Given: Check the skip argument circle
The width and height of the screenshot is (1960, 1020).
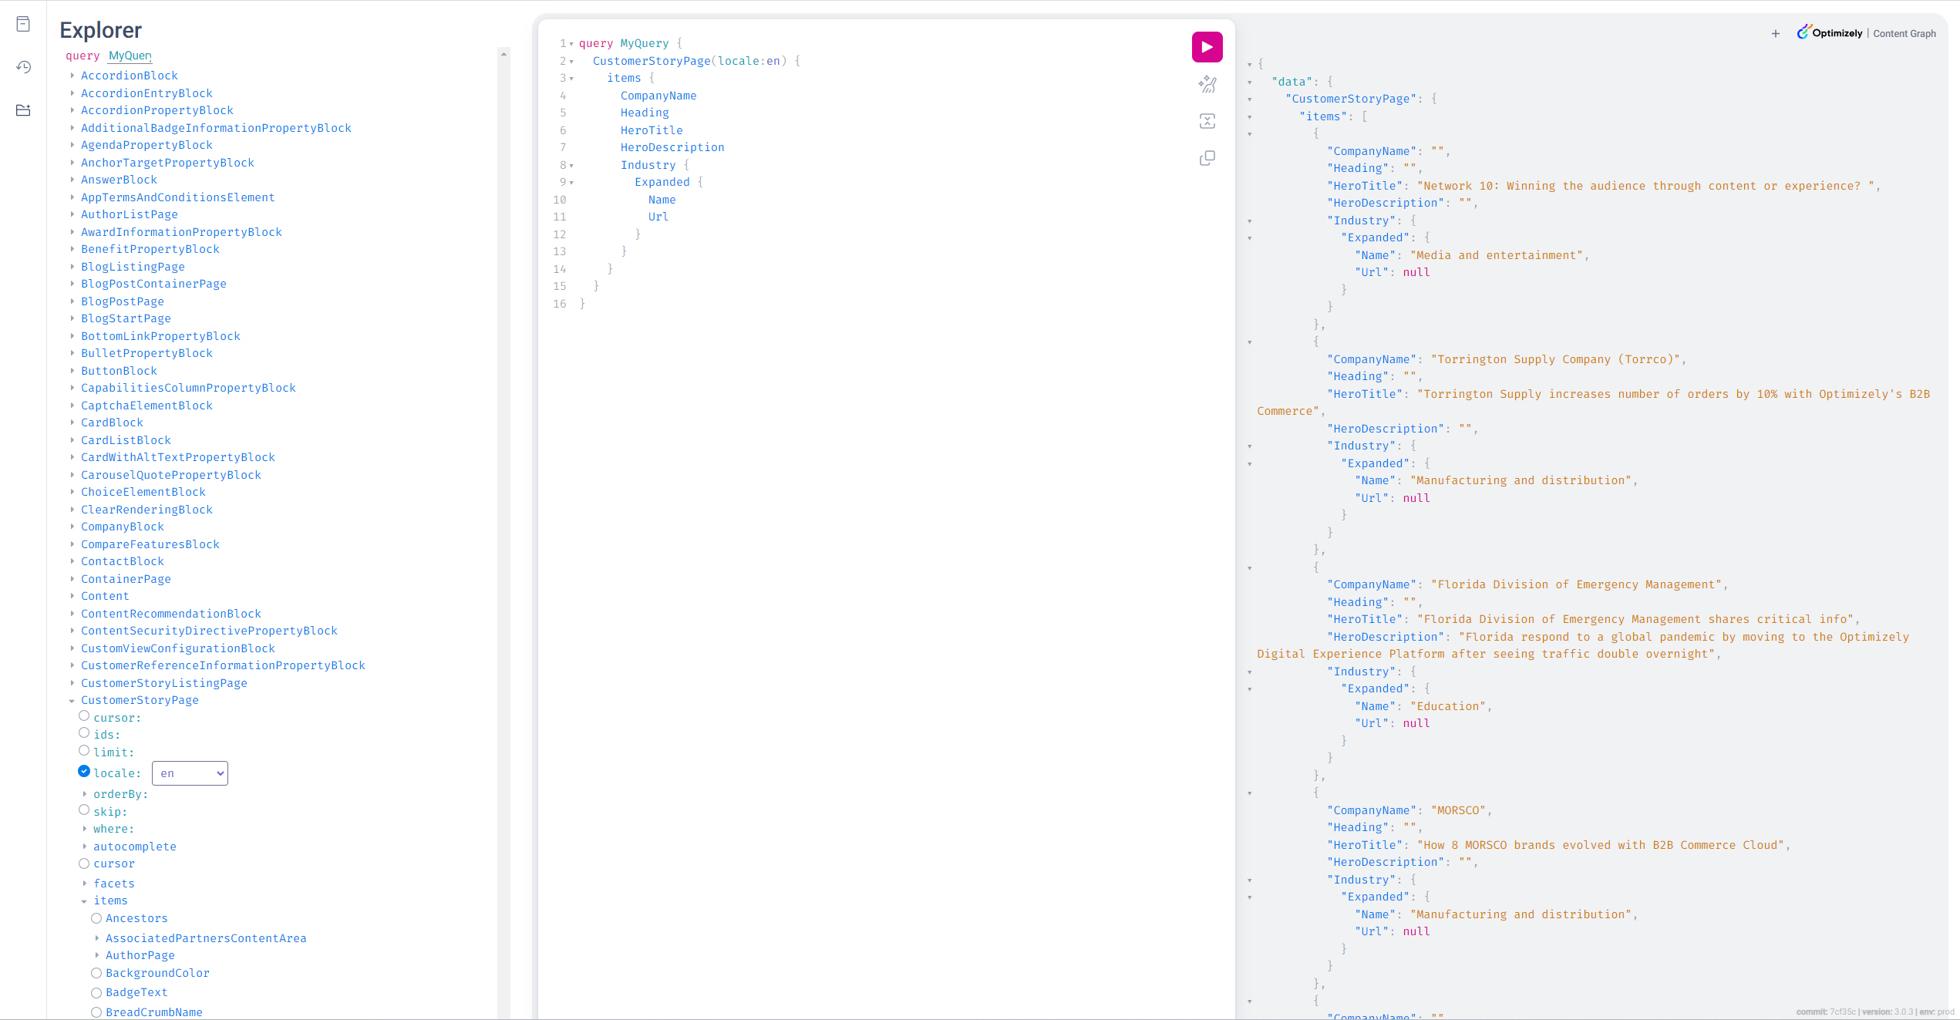Looking at the screenshot, I should (x=84, y=810).
